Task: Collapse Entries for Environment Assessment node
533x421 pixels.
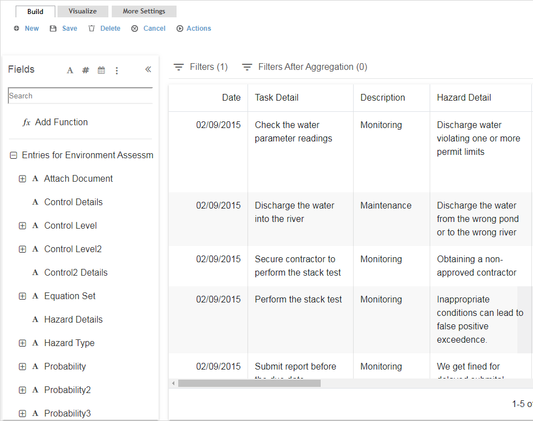Action: [13, 155]
